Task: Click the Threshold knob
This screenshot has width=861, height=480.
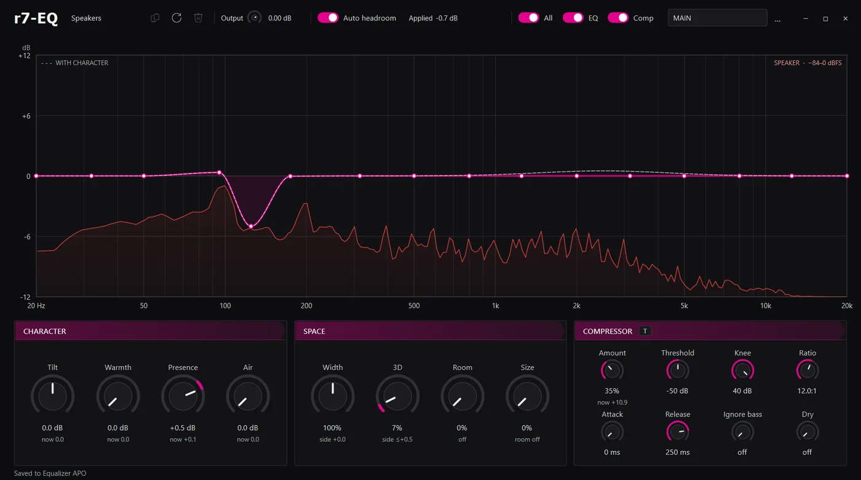Action: pos(678,370)
